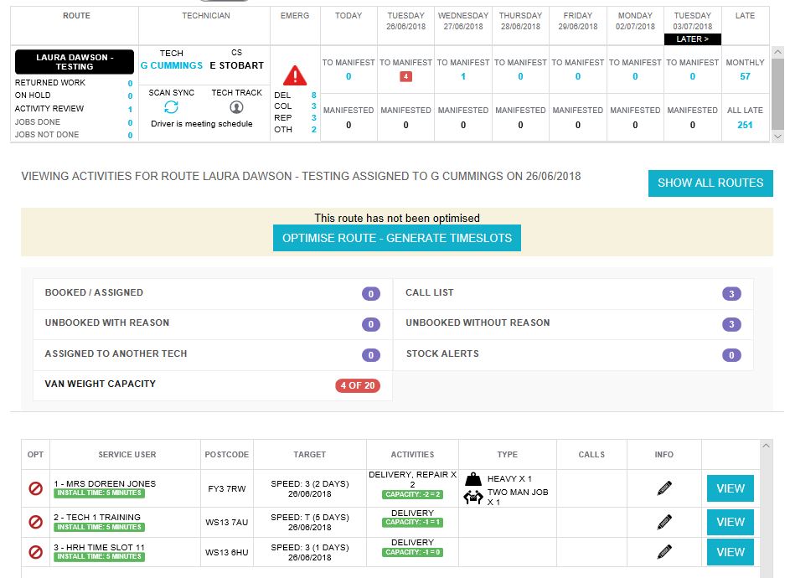The height and width of the screenshot is (578, 790).
Task: Open the Call List row
Action: (x=573, y=294)
